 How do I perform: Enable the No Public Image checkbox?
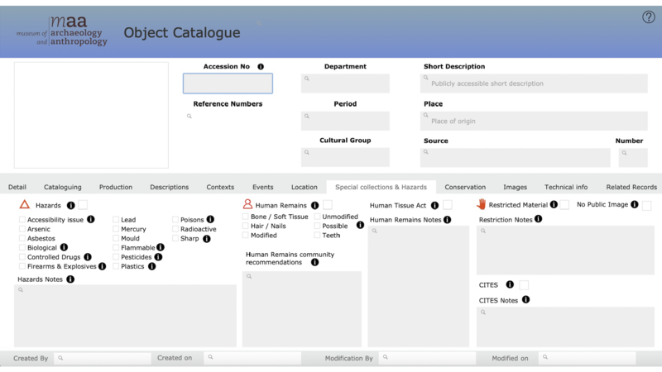[x=647, y=205]
